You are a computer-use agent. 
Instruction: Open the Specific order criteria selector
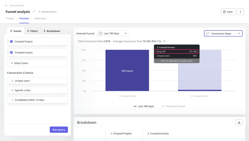point(37,90)
